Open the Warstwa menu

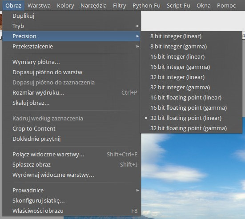(39, 6)
